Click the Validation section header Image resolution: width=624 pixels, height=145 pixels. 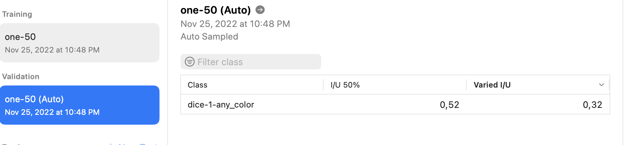click(21, 77)
